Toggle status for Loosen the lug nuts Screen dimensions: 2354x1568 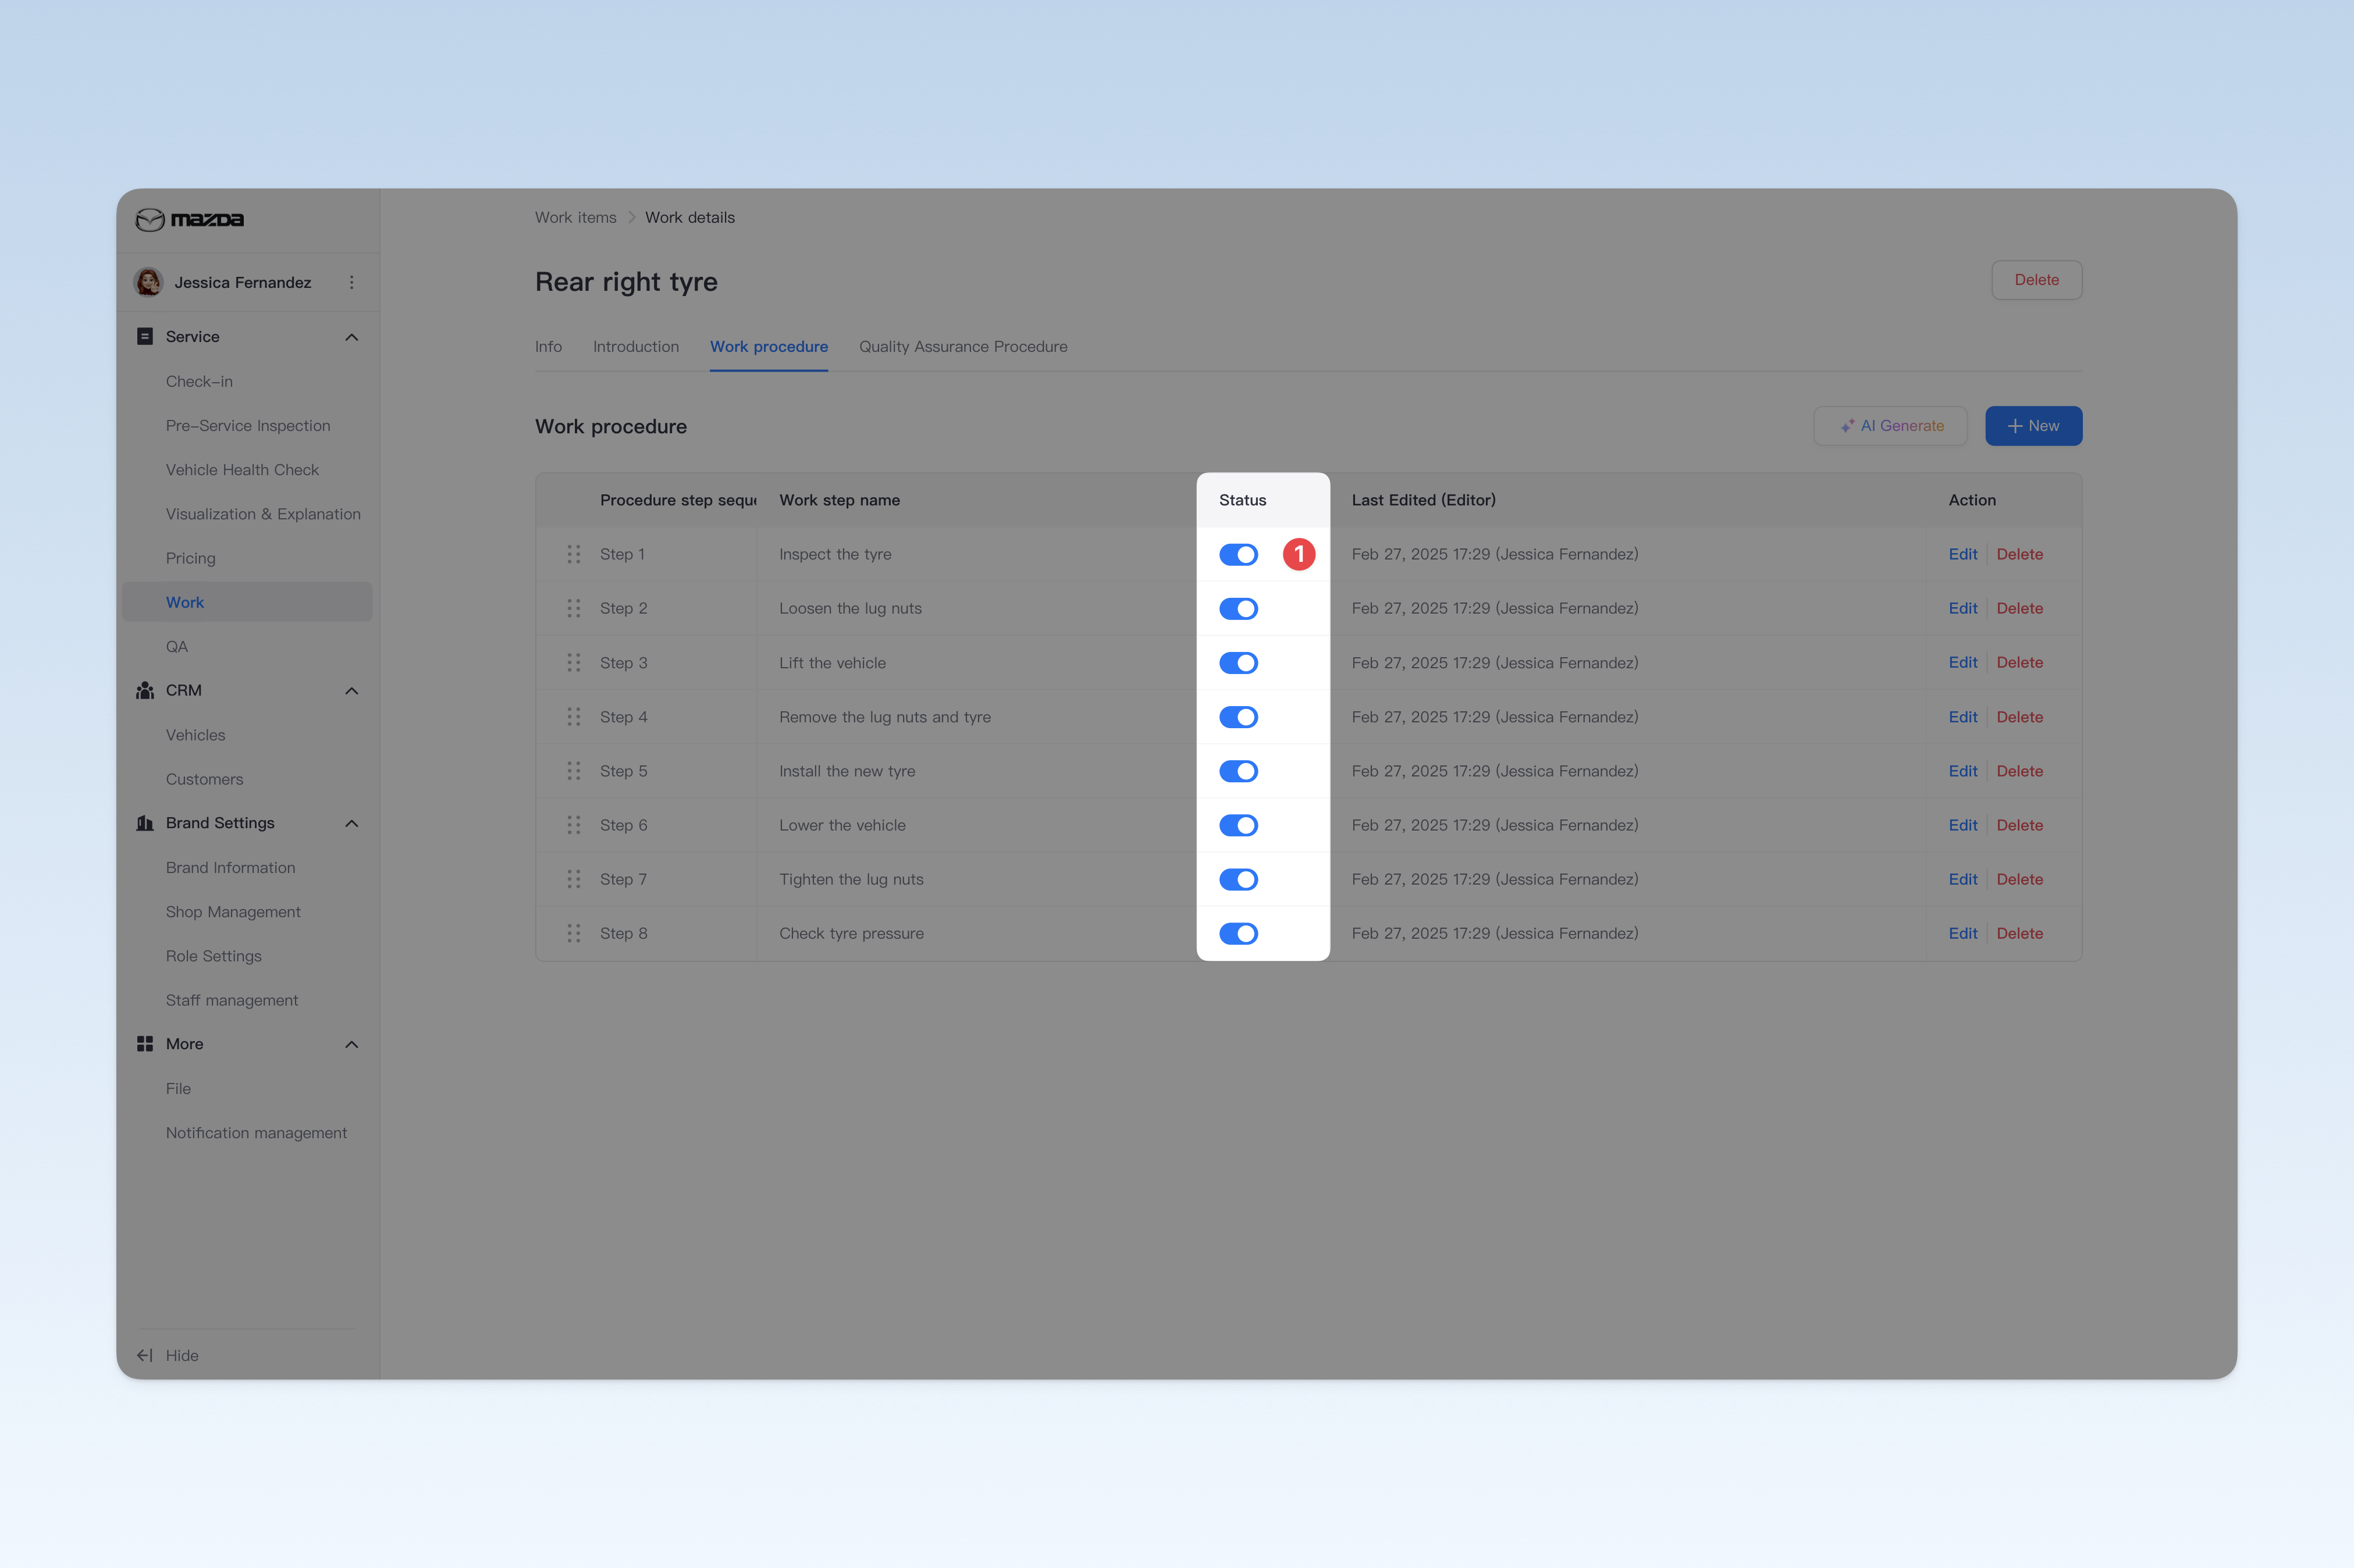(x=1239, y=609)
